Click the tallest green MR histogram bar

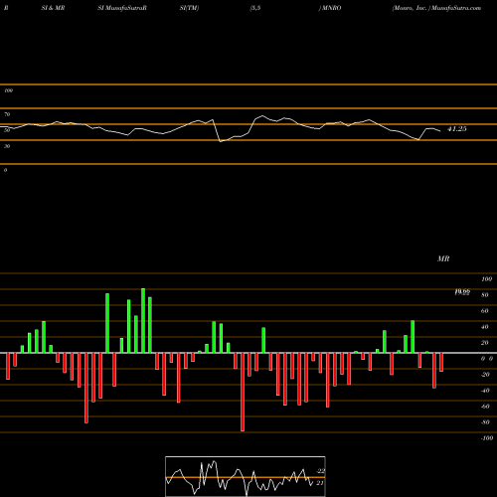coord(143,320)
